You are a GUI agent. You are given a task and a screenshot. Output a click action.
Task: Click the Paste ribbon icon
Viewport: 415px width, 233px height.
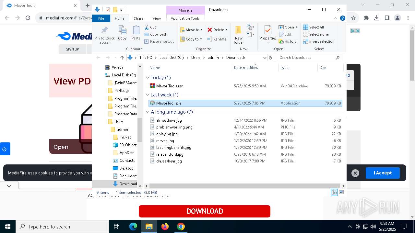coord(136,33)
